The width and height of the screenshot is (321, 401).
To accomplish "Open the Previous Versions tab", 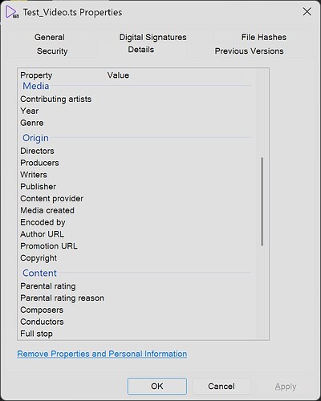I will pyautogui.click(x=249, y=51).
